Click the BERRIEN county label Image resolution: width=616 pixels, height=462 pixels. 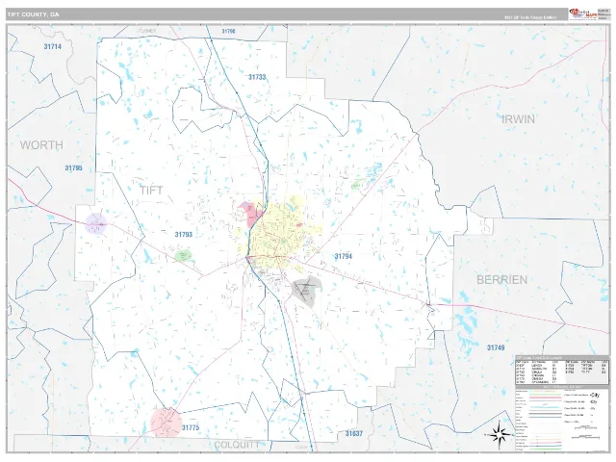coord(501,280)
